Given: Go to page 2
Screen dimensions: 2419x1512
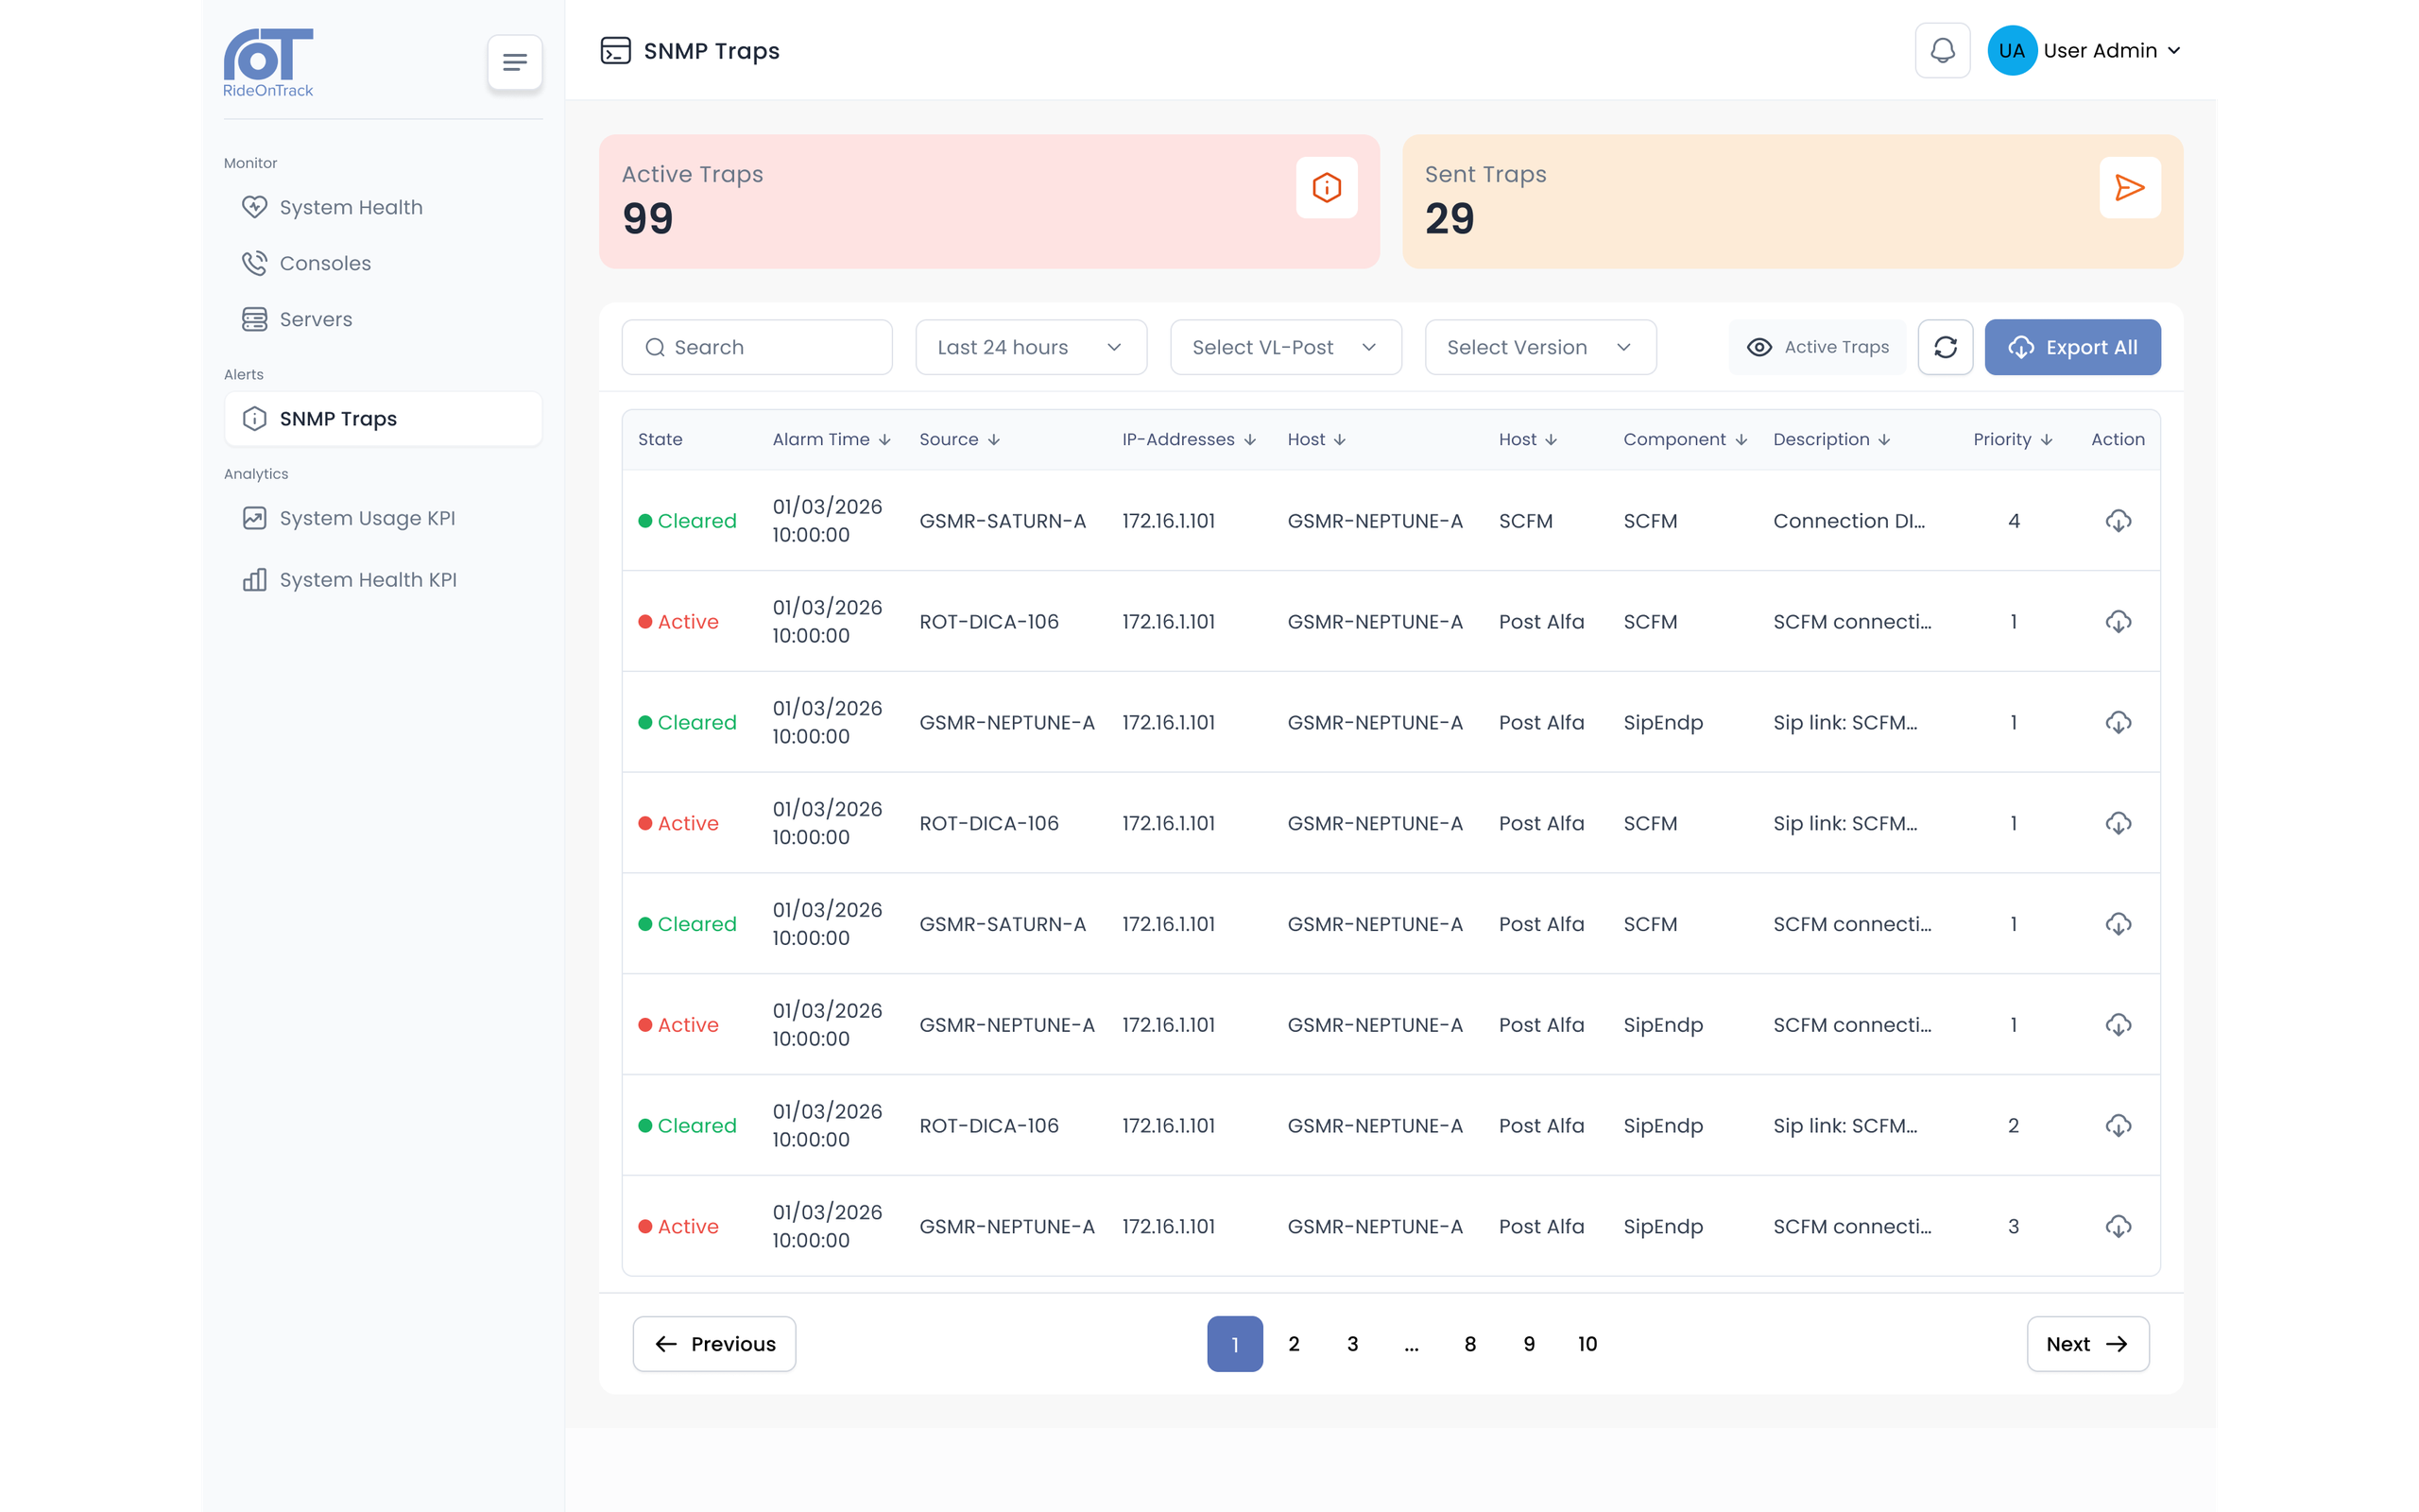Looking at the screenshot, I should 1294,1344.
